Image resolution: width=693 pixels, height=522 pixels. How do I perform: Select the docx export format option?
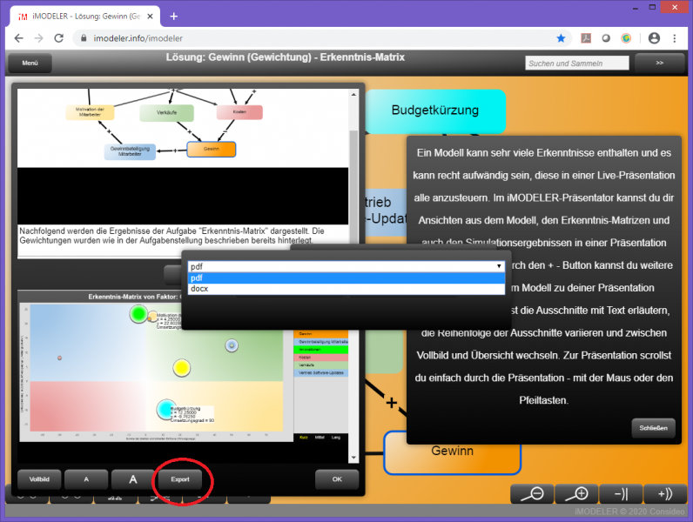point(346,288)
